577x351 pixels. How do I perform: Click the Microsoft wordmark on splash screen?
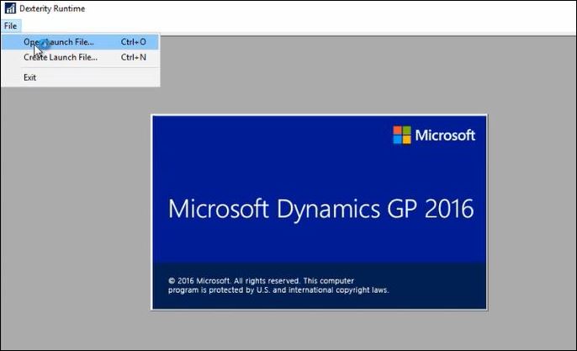pyautogui.click(x=445, y=136)
